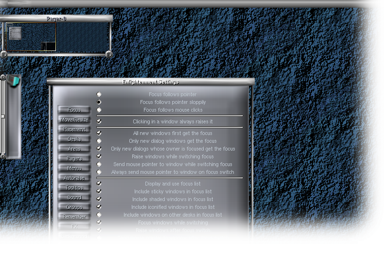Select the current desktop area in Pager-0

click(x=31, y=37)
